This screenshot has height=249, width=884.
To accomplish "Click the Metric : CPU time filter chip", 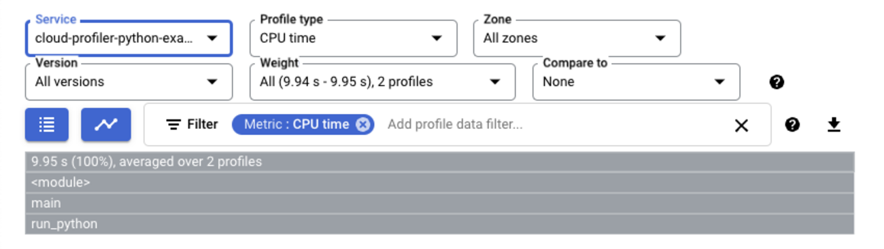I will coord(296,124).
